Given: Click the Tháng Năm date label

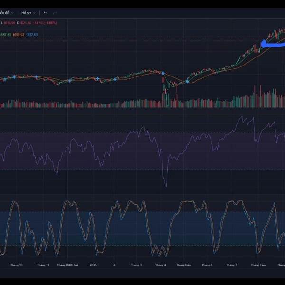Looking at the screenshot, I should click(184, 265).
